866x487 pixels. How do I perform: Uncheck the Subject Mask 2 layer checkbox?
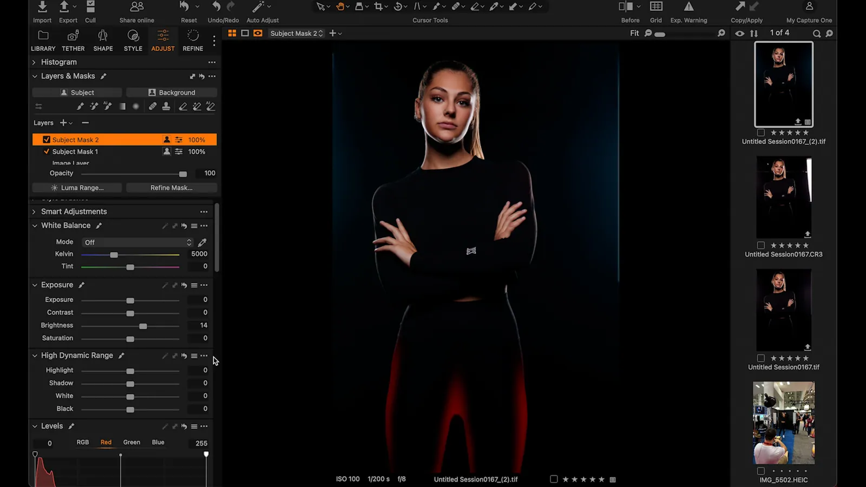pyautogui.click(x=47, y=140)
